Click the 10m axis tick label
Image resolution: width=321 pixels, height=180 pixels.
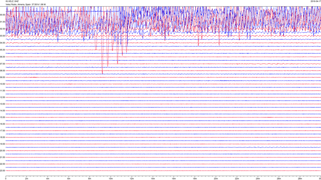point(111,179)
